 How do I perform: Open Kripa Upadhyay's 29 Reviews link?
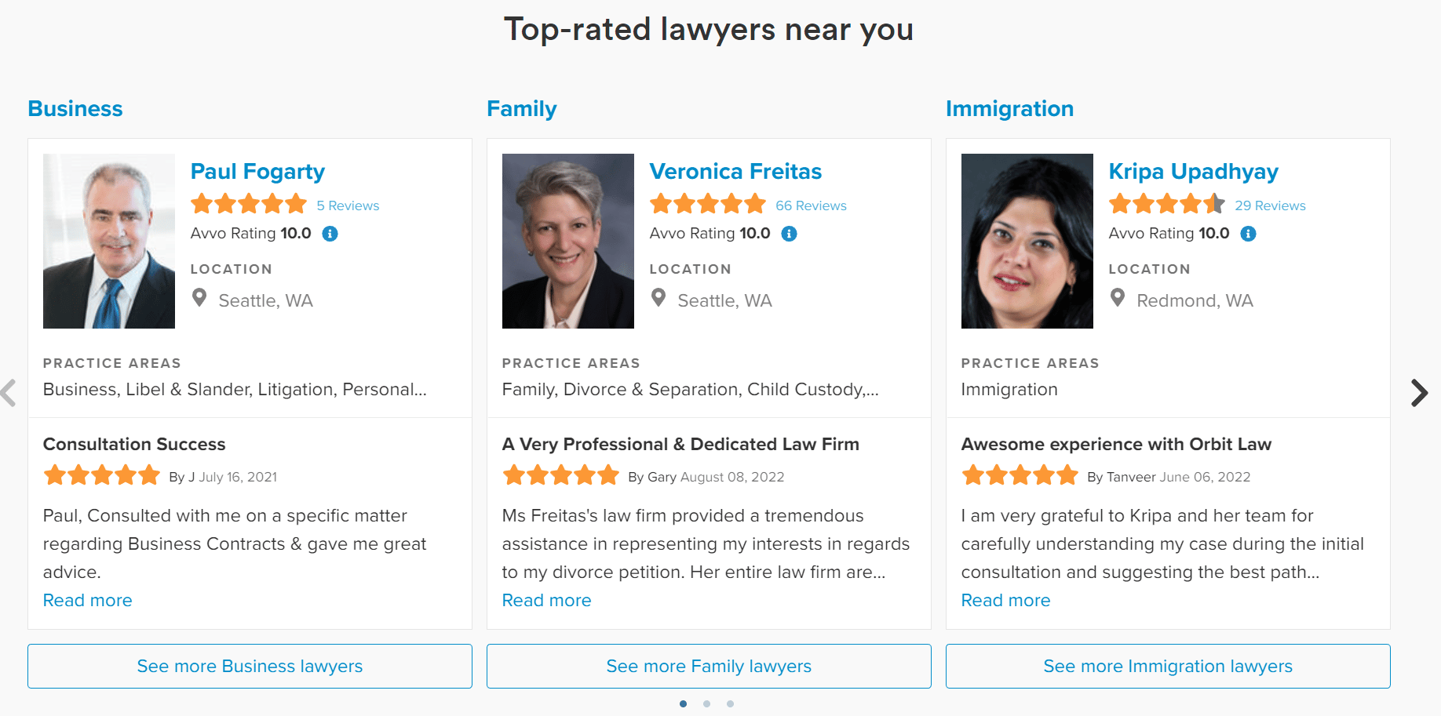point(1270,205)
